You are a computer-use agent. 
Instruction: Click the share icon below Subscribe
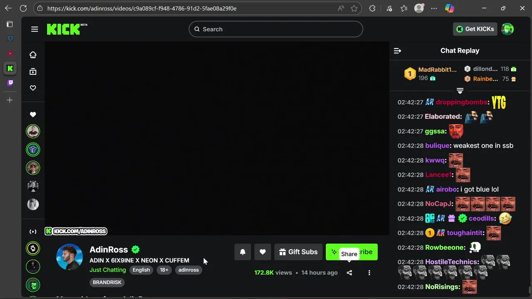[350, 273]
